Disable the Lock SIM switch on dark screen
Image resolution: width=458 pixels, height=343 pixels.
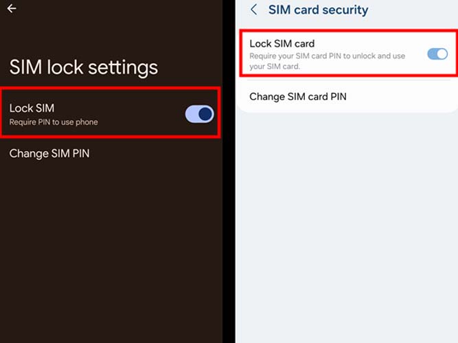click(x=200, y=114)
